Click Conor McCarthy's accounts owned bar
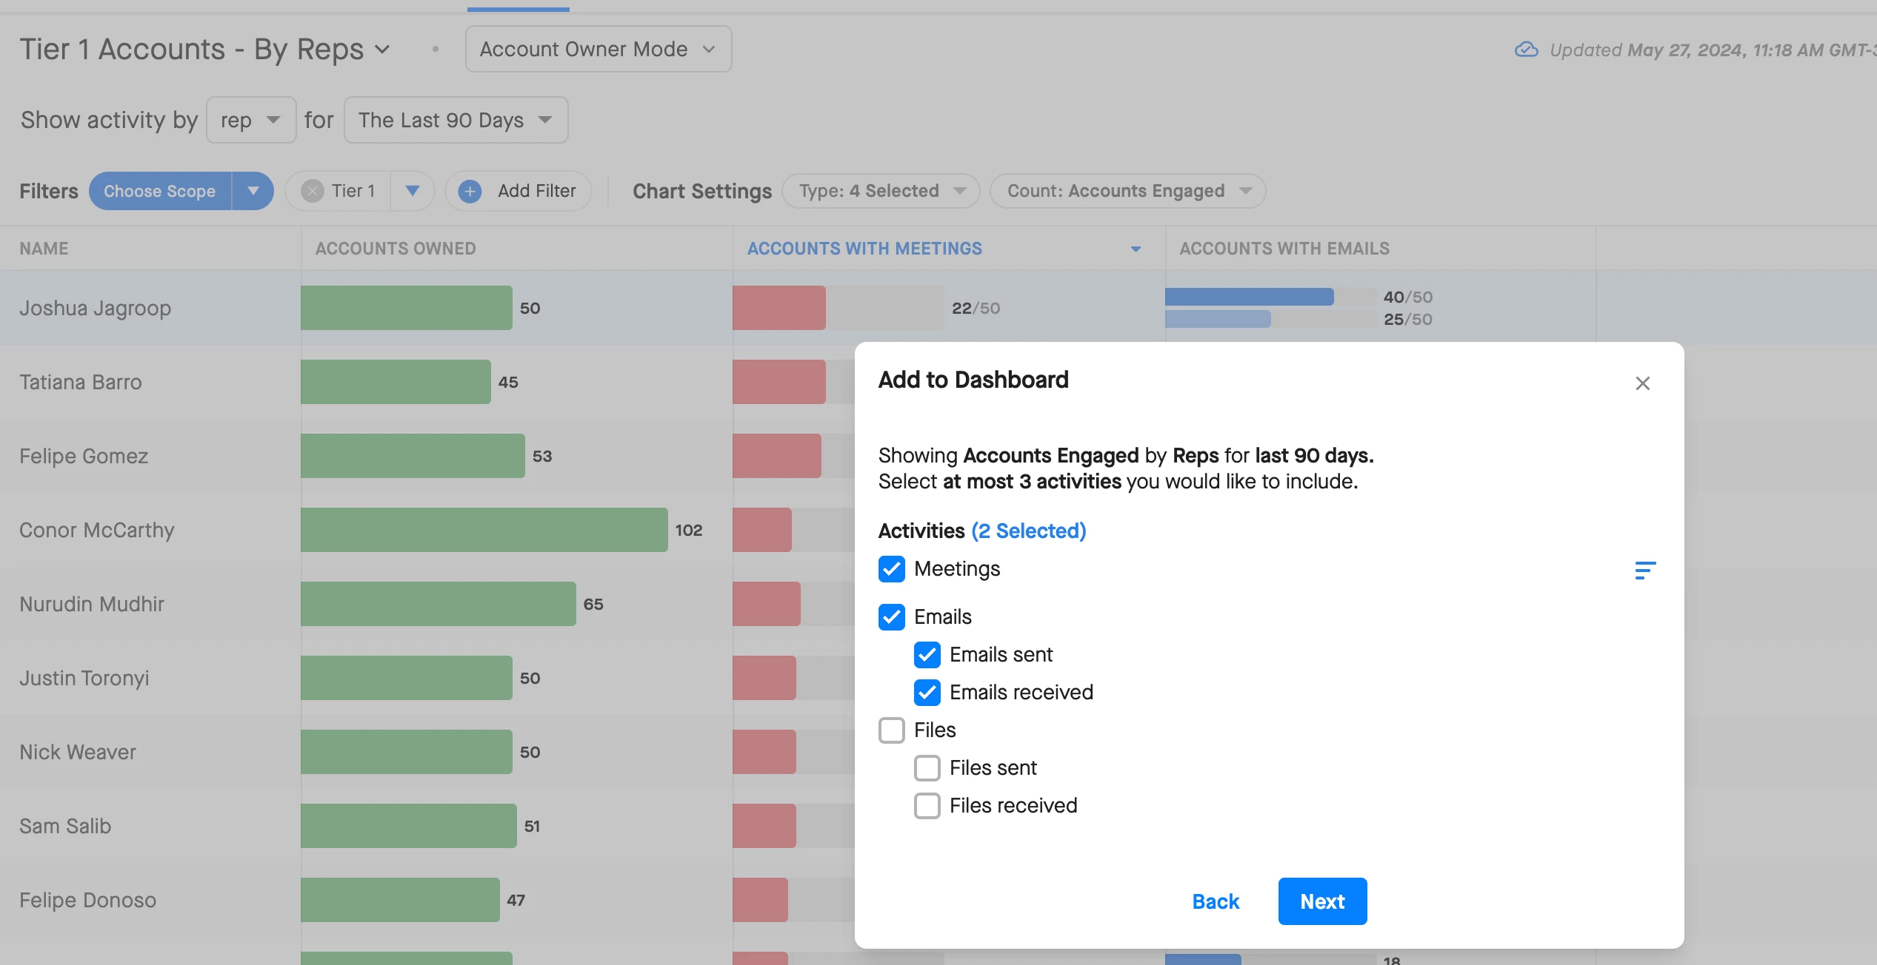The width and height of the screenshot is (1877, 965). click(x=484, y=530)
